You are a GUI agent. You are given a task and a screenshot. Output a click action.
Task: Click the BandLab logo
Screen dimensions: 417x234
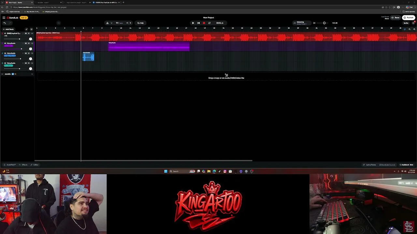12,18
